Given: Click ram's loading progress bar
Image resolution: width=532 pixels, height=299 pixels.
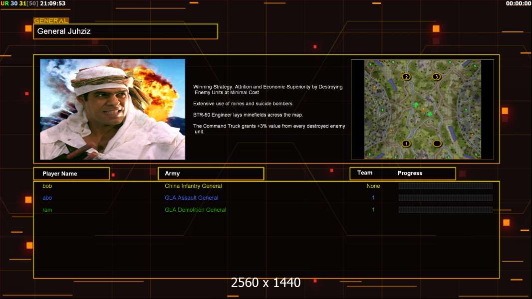Looking at the screenshot, I should (445, 210).
